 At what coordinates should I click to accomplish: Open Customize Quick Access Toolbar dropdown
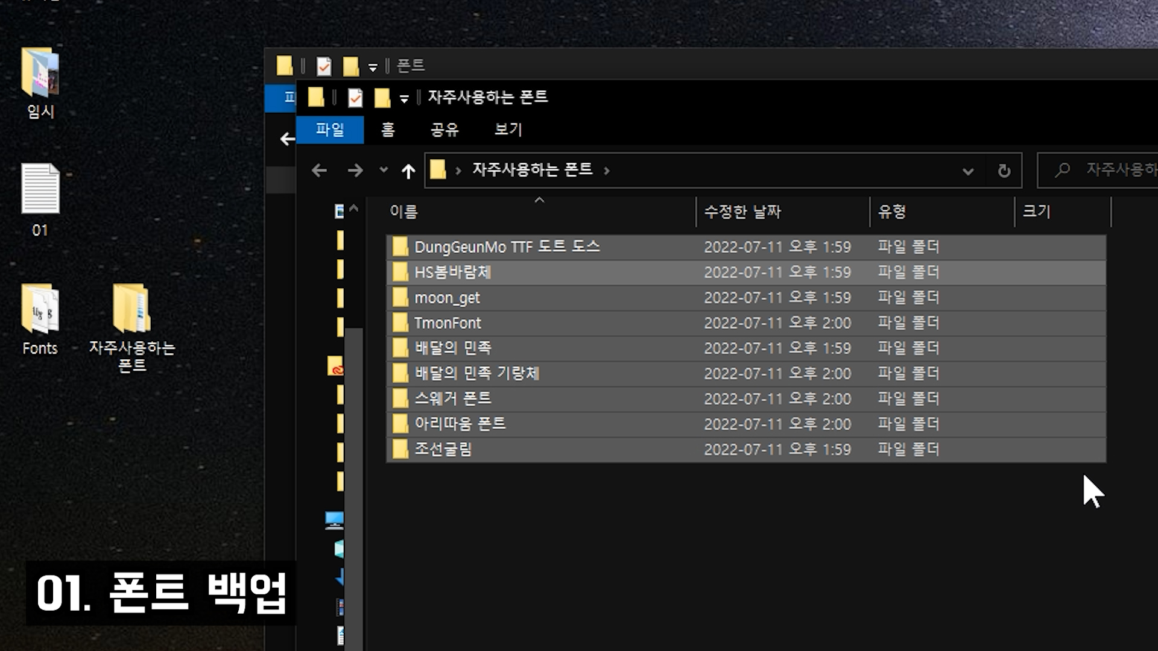pyautogui.click(x=404, y=99)
